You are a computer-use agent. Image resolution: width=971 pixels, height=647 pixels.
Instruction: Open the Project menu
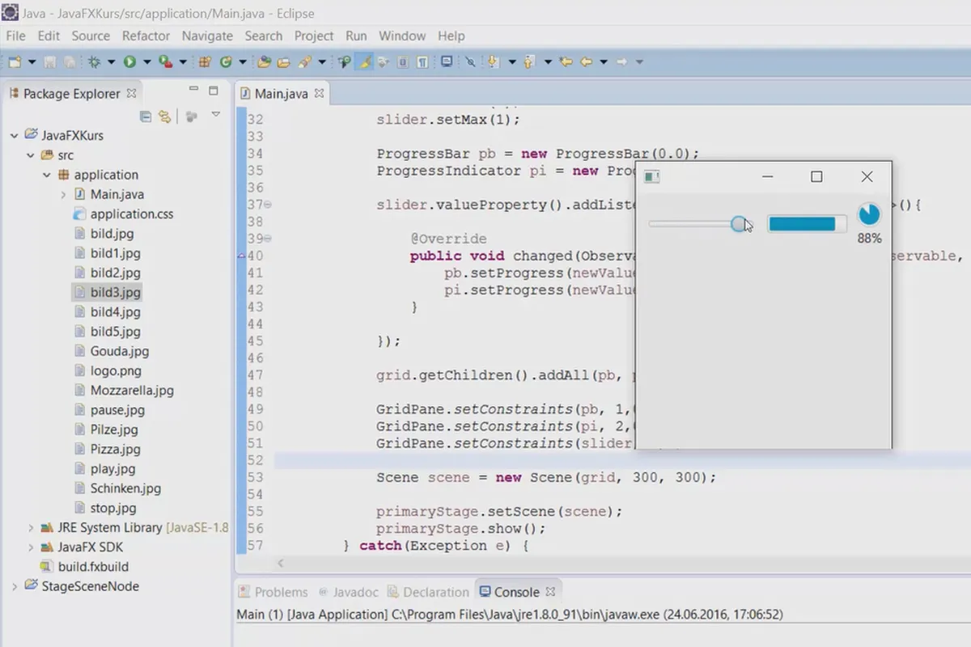click(314, 36)
